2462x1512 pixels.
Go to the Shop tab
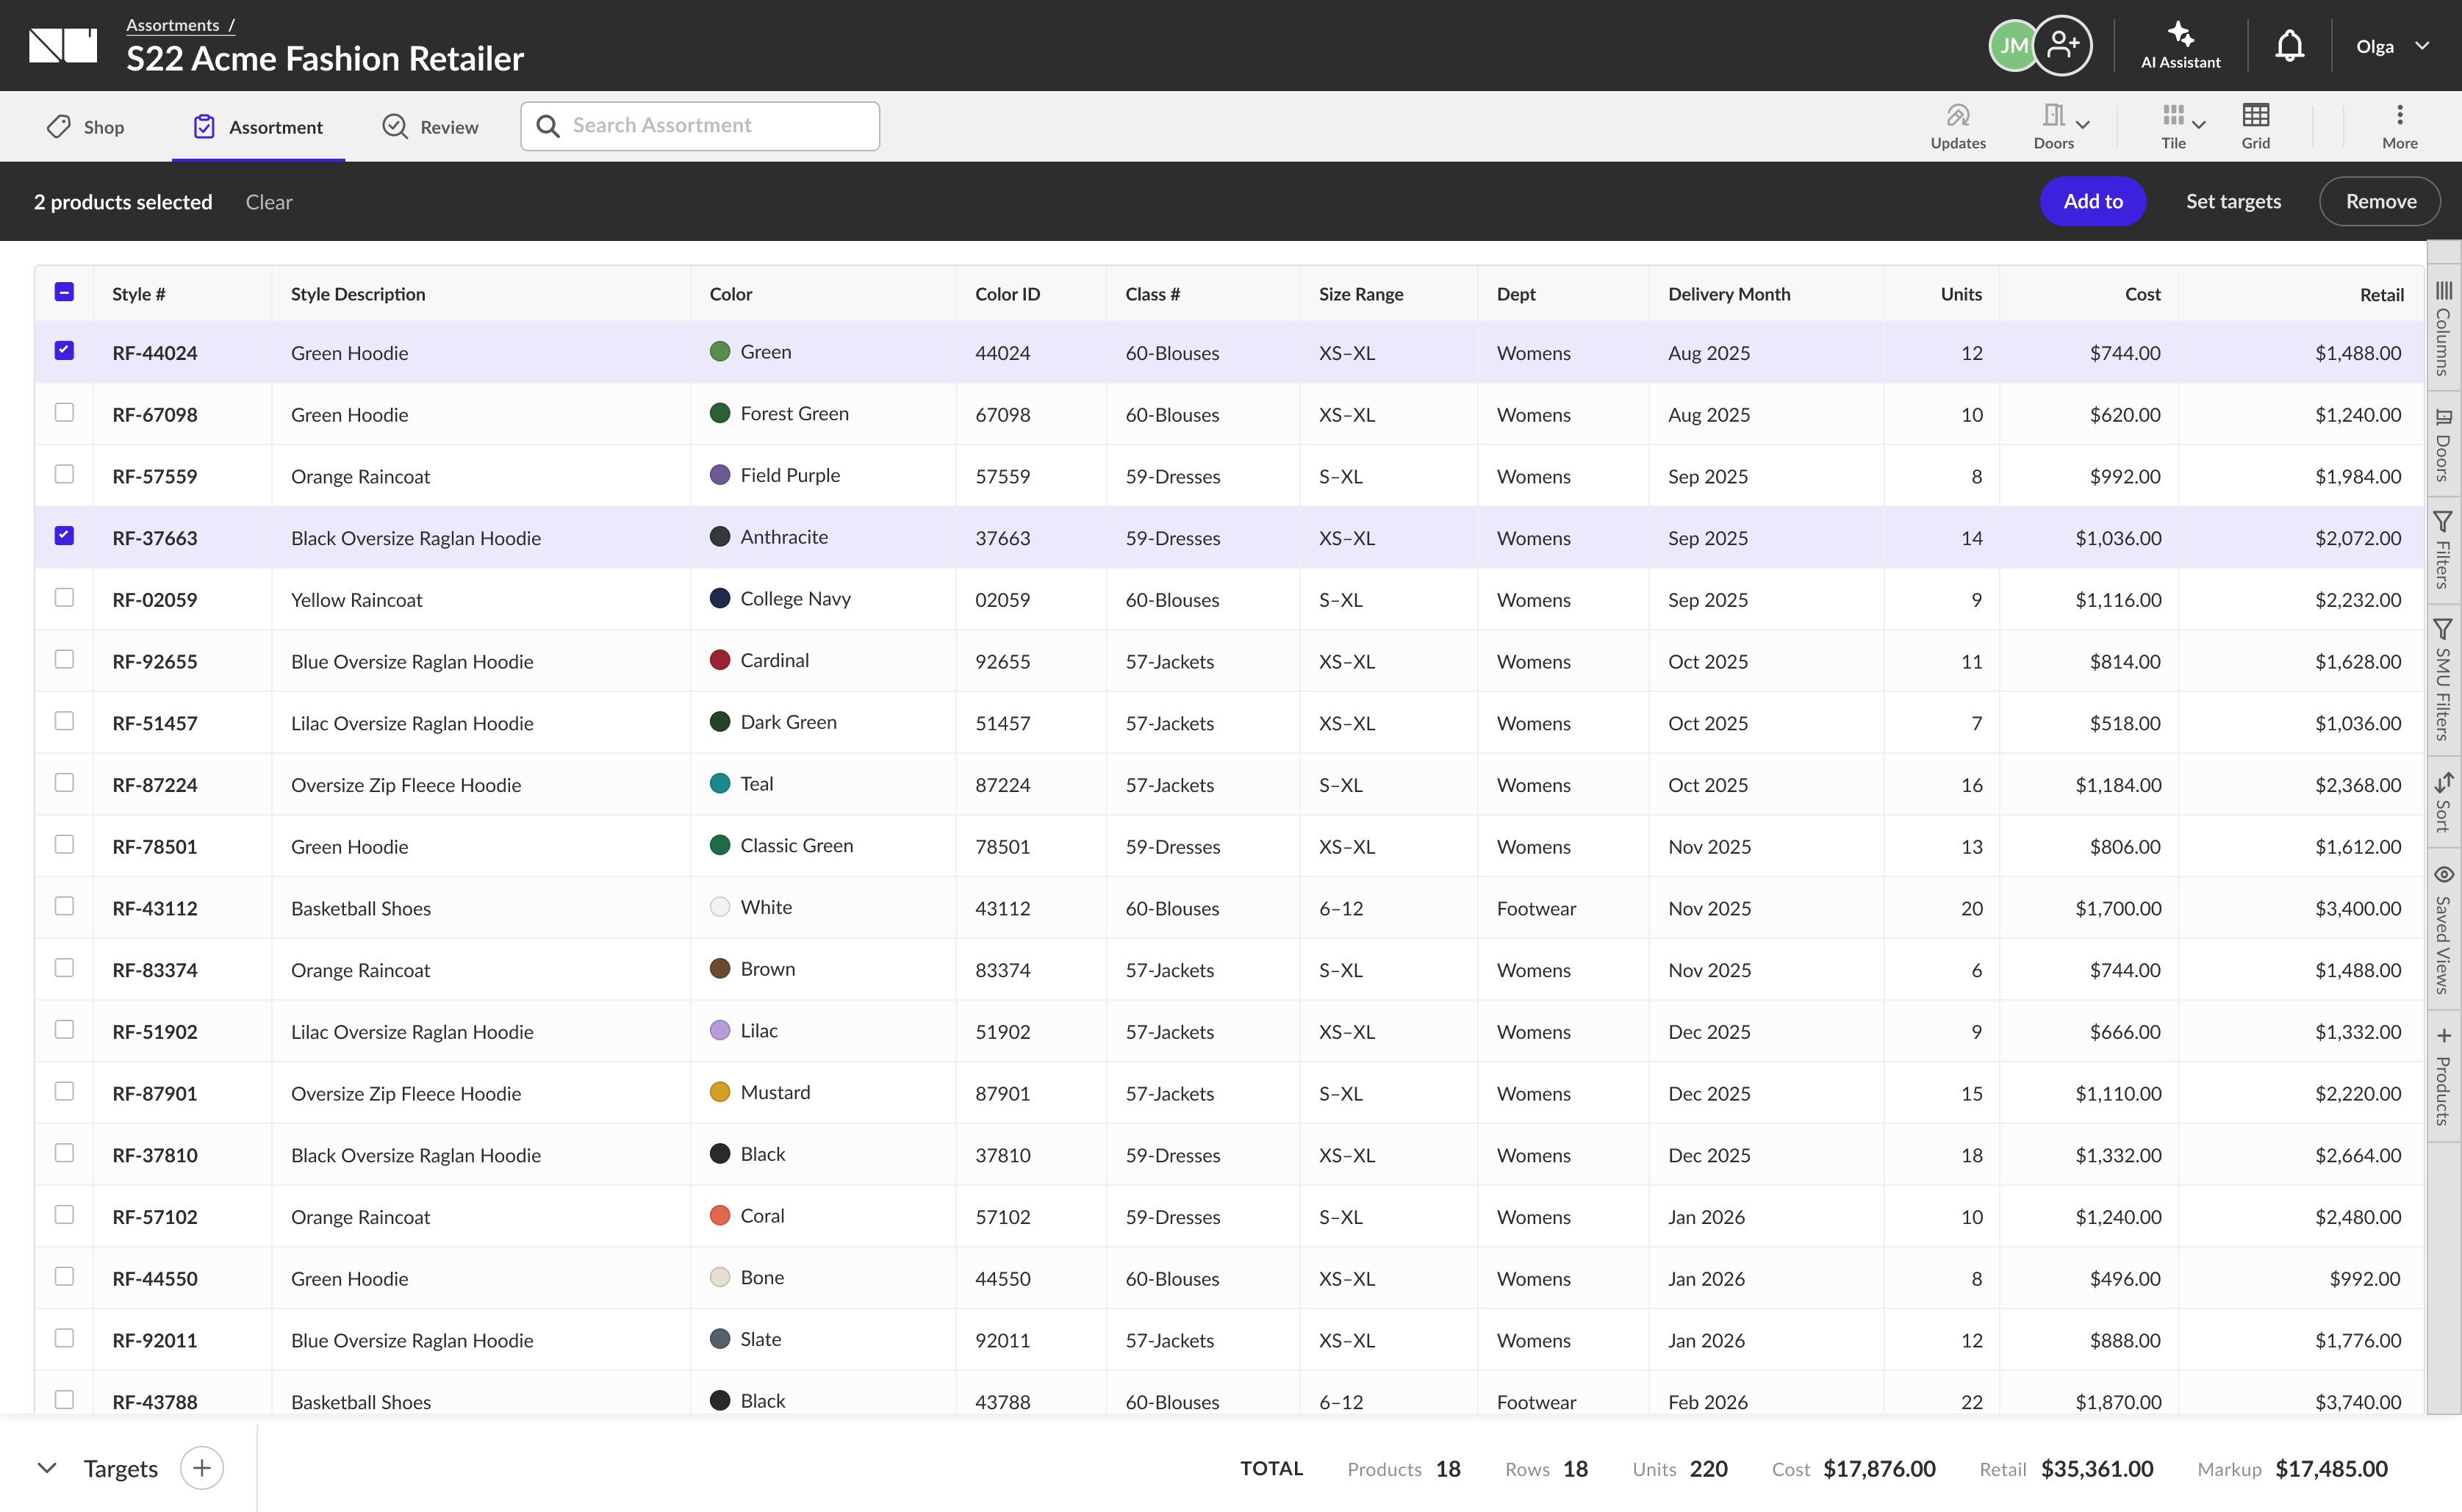[x=85, y=127]
